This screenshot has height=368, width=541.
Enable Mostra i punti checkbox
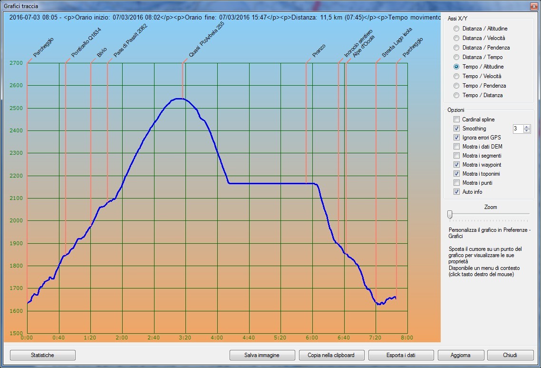click(457, 183)
